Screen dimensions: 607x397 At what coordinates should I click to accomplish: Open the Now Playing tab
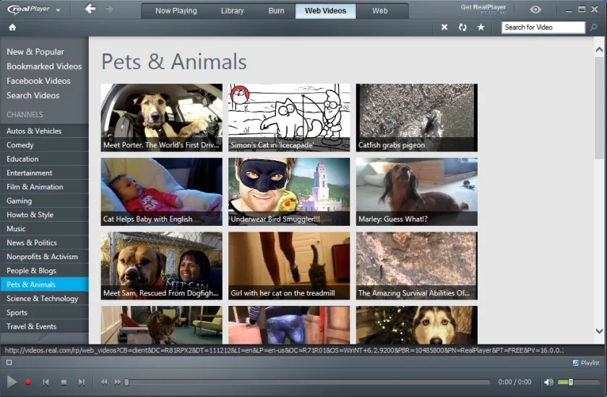tap(176, 11)
